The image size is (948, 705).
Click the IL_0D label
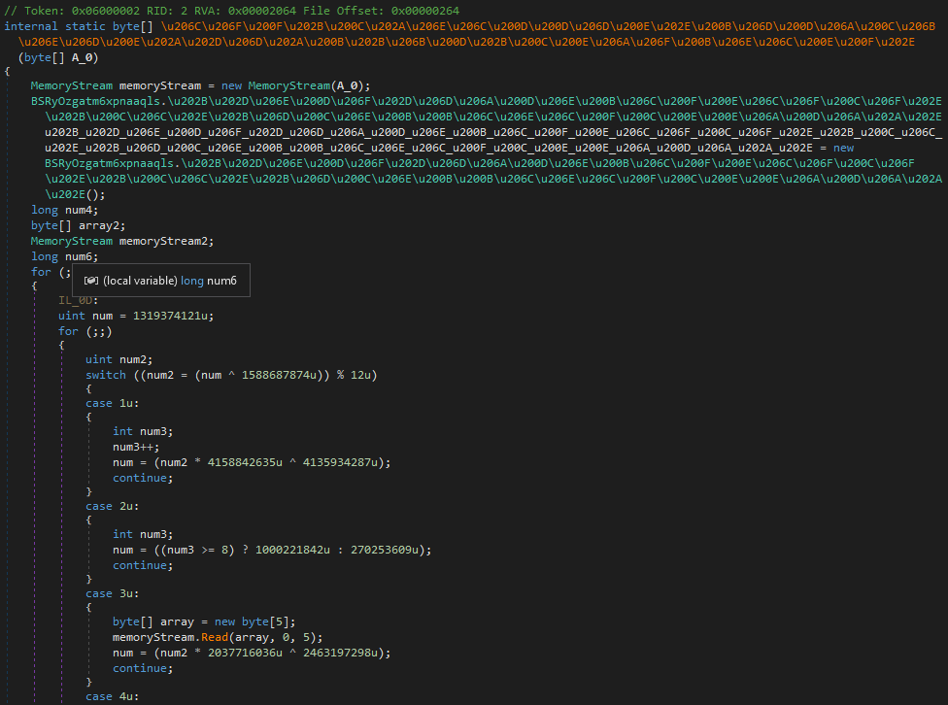click(x=75, y=300)
